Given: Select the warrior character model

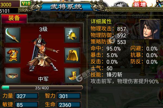Looking at the screenshot, I should point(42,53).
